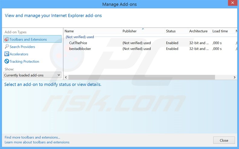
Task: Click the Tracking Protection icon
Action: 7,61
